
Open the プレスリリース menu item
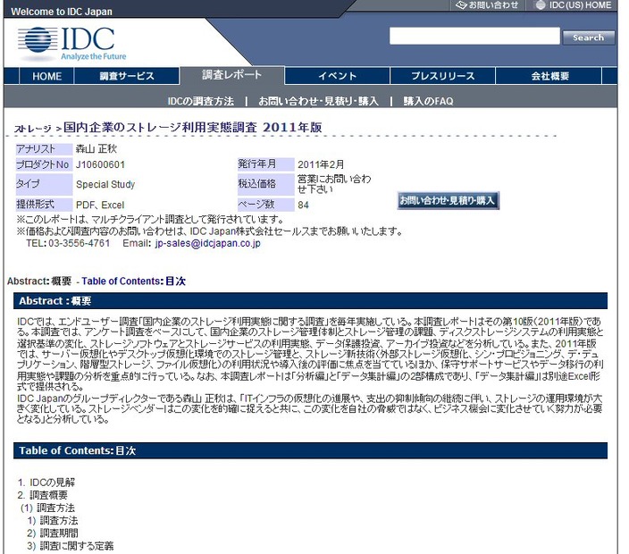[x=443, y=76]
